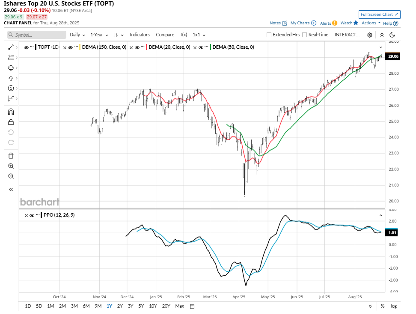The width and height of the screenshot is (416, 314).
Task: Open the Indicators menu
Action: click(x=140, y=35)
